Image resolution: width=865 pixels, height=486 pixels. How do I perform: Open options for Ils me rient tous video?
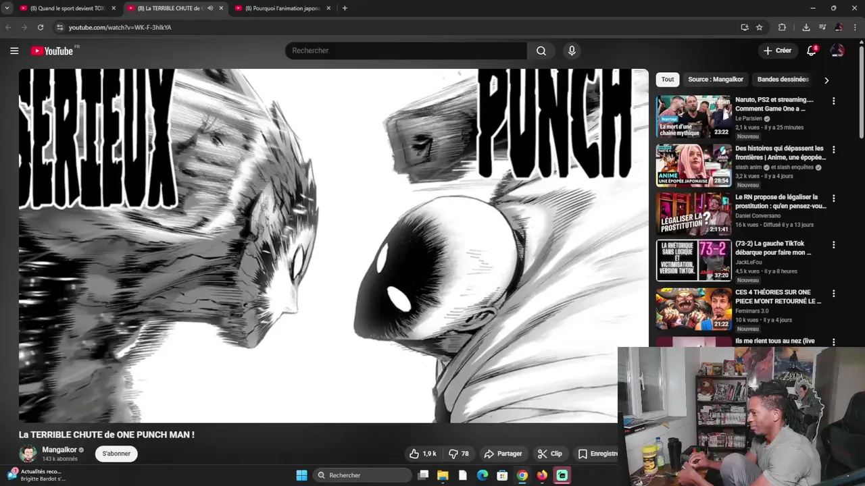833,342
